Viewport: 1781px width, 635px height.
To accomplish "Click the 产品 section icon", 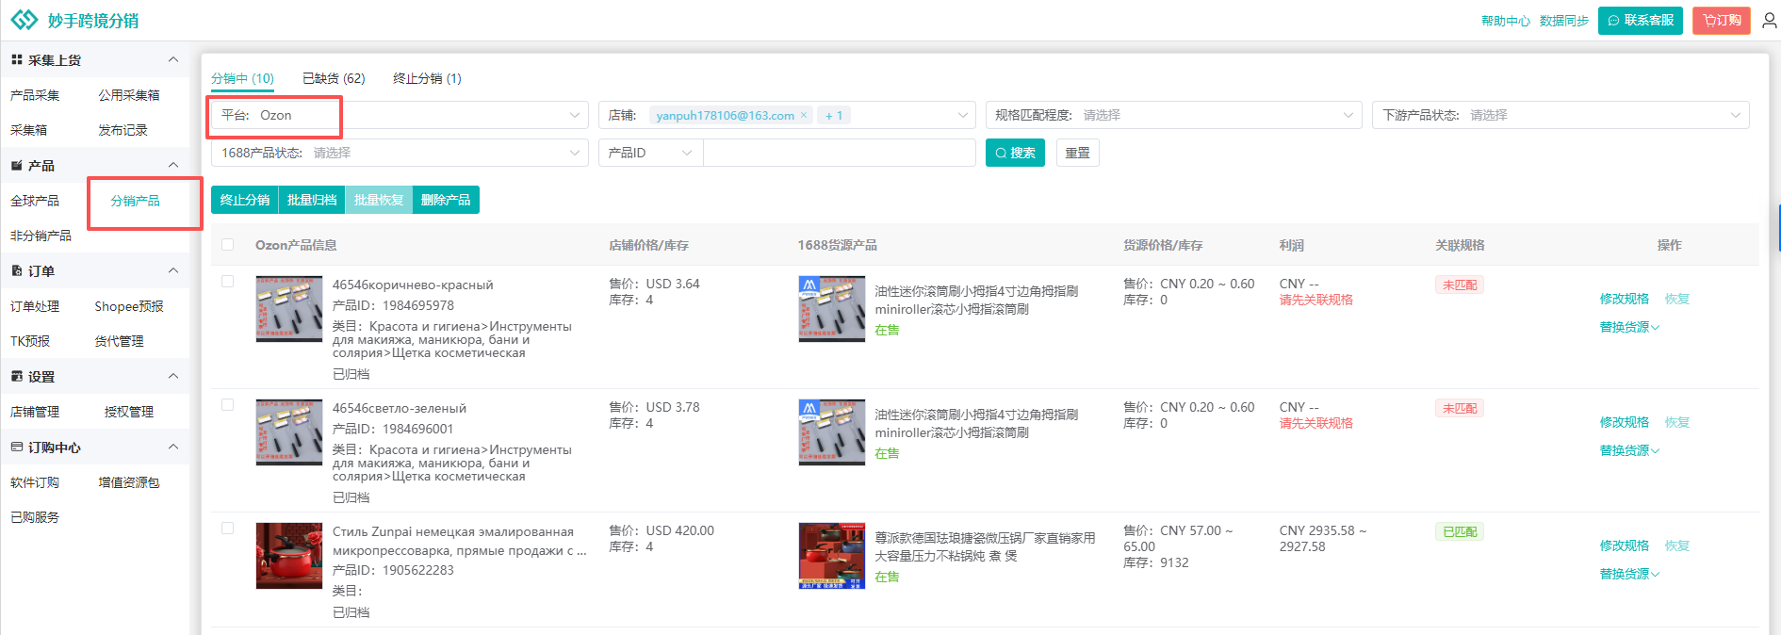I will click(16, 166).
